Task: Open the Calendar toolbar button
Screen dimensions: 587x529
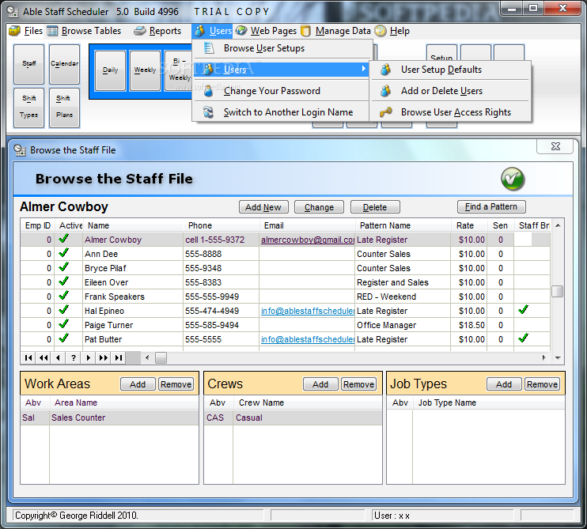Action: coord(64,64)
